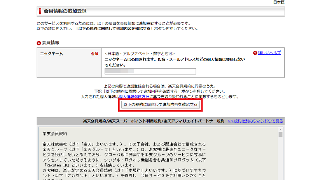Image resolution: width=311 pixels, height=180 pixels.
Task: Click the ニックネーム field label
Action: (x=52, y=54)
